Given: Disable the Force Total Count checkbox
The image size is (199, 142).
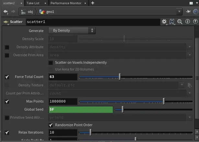Looking at the screenshot, I should point(7,77).
